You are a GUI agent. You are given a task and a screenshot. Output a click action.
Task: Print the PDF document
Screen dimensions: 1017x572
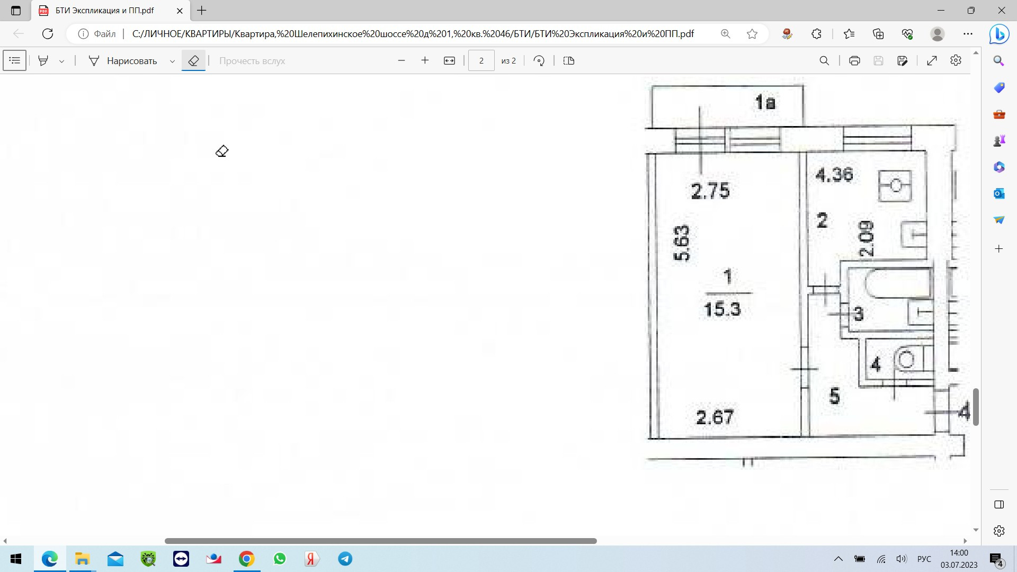pos(854,61)
